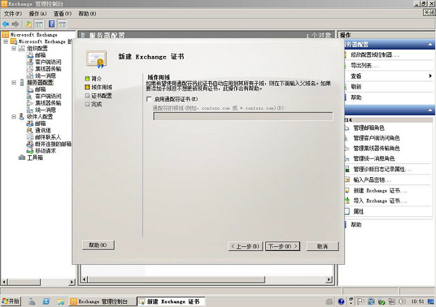Click the 下一步 next button
This screenshot has width=436, height=307.
tap(282, 246)
